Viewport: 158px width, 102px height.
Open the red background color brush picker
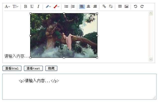pos(56,6)
